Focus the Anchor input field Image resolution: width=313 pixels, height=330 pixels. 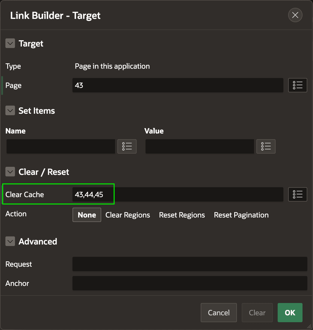click(190, 283)
